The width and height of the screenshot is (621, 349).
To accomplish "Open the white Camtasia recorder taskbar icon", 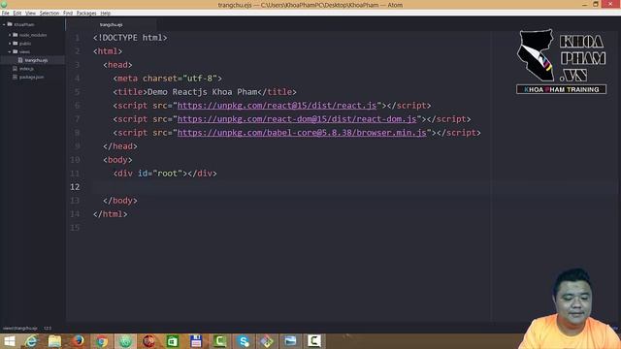I will point(314,341).
